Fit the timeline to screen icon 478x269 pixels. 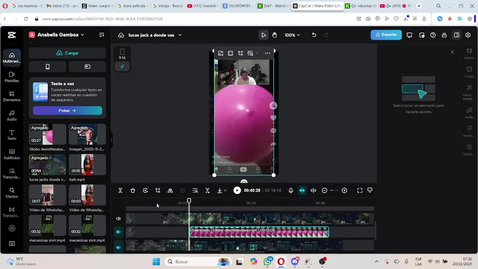pos(360,191)
